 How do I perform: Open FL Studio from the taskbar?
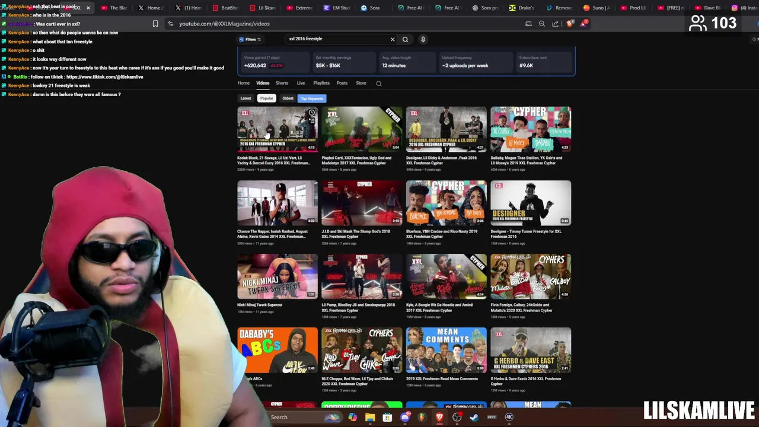pyautogui.click(x=422, y=417)
